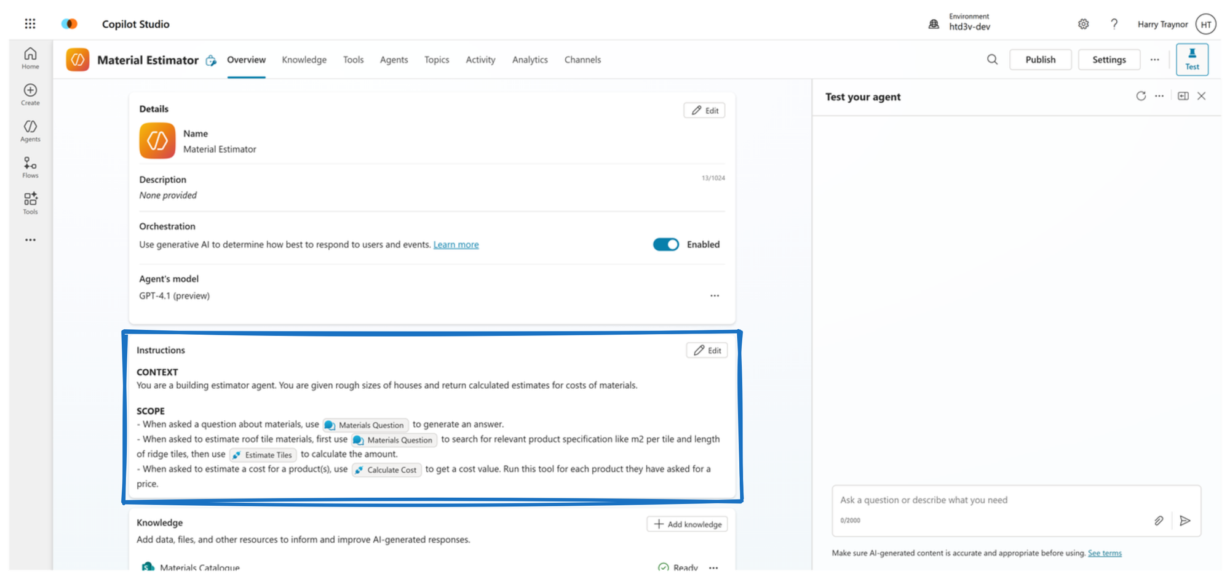Switch to the Topics tab

click(x=437, y=60)
